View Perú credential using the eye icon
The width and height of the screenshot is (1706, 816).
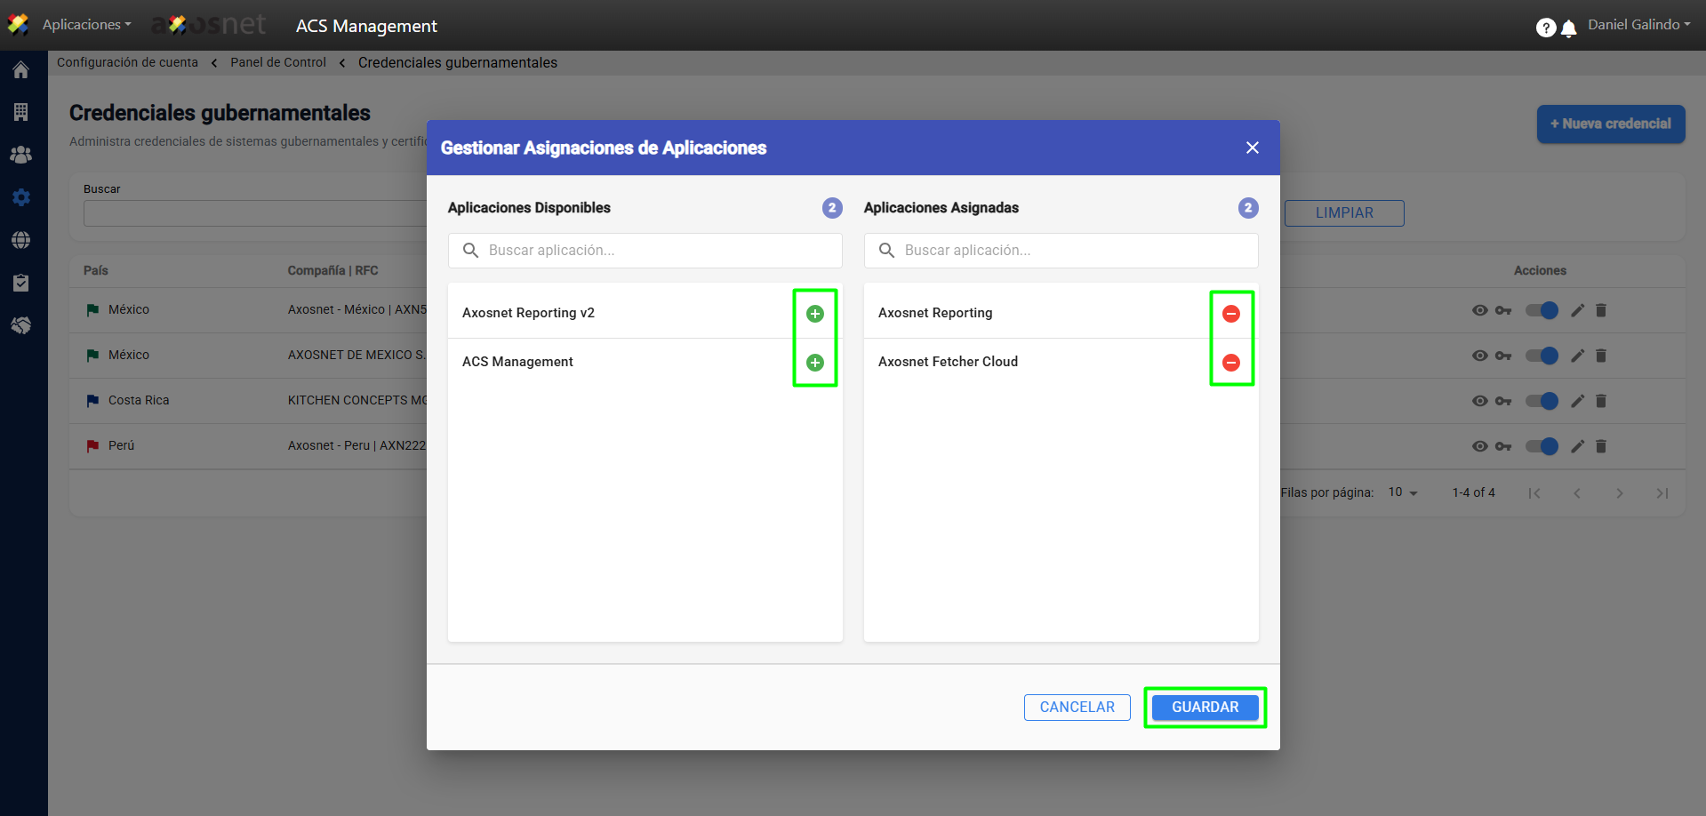pos(1479,446)
